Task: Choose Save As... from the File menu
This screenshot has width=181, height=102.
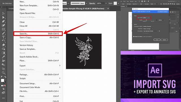Action: coord(38,34)
